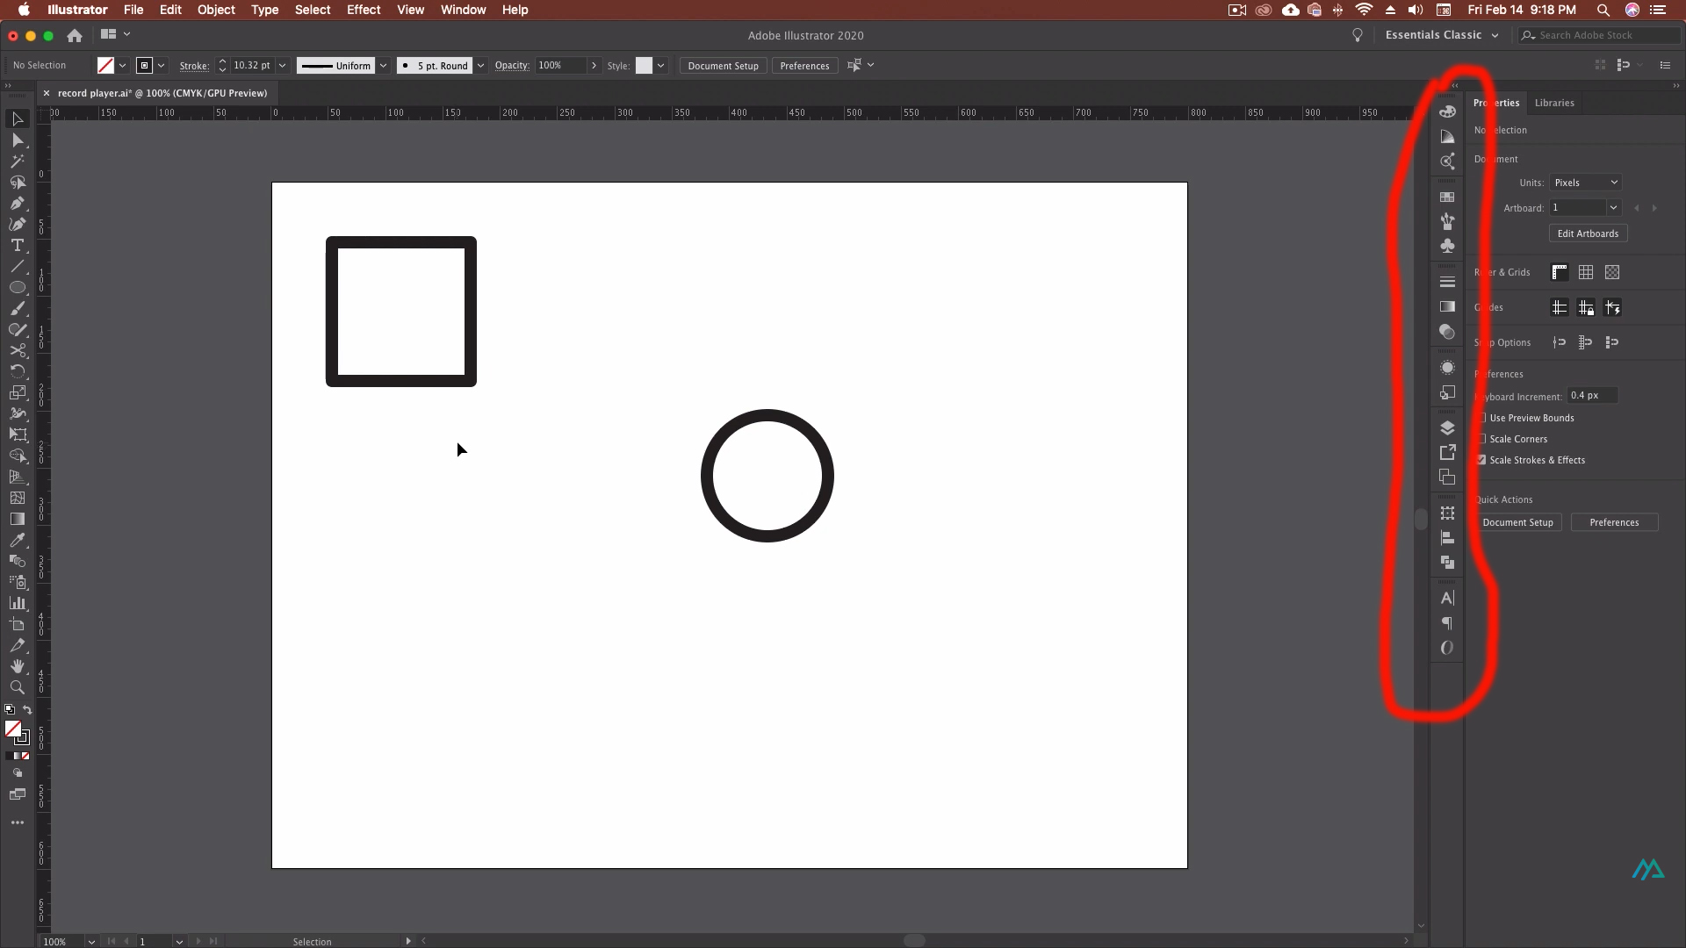
Task: Select the Eyedropper tool
Action: 18,541
